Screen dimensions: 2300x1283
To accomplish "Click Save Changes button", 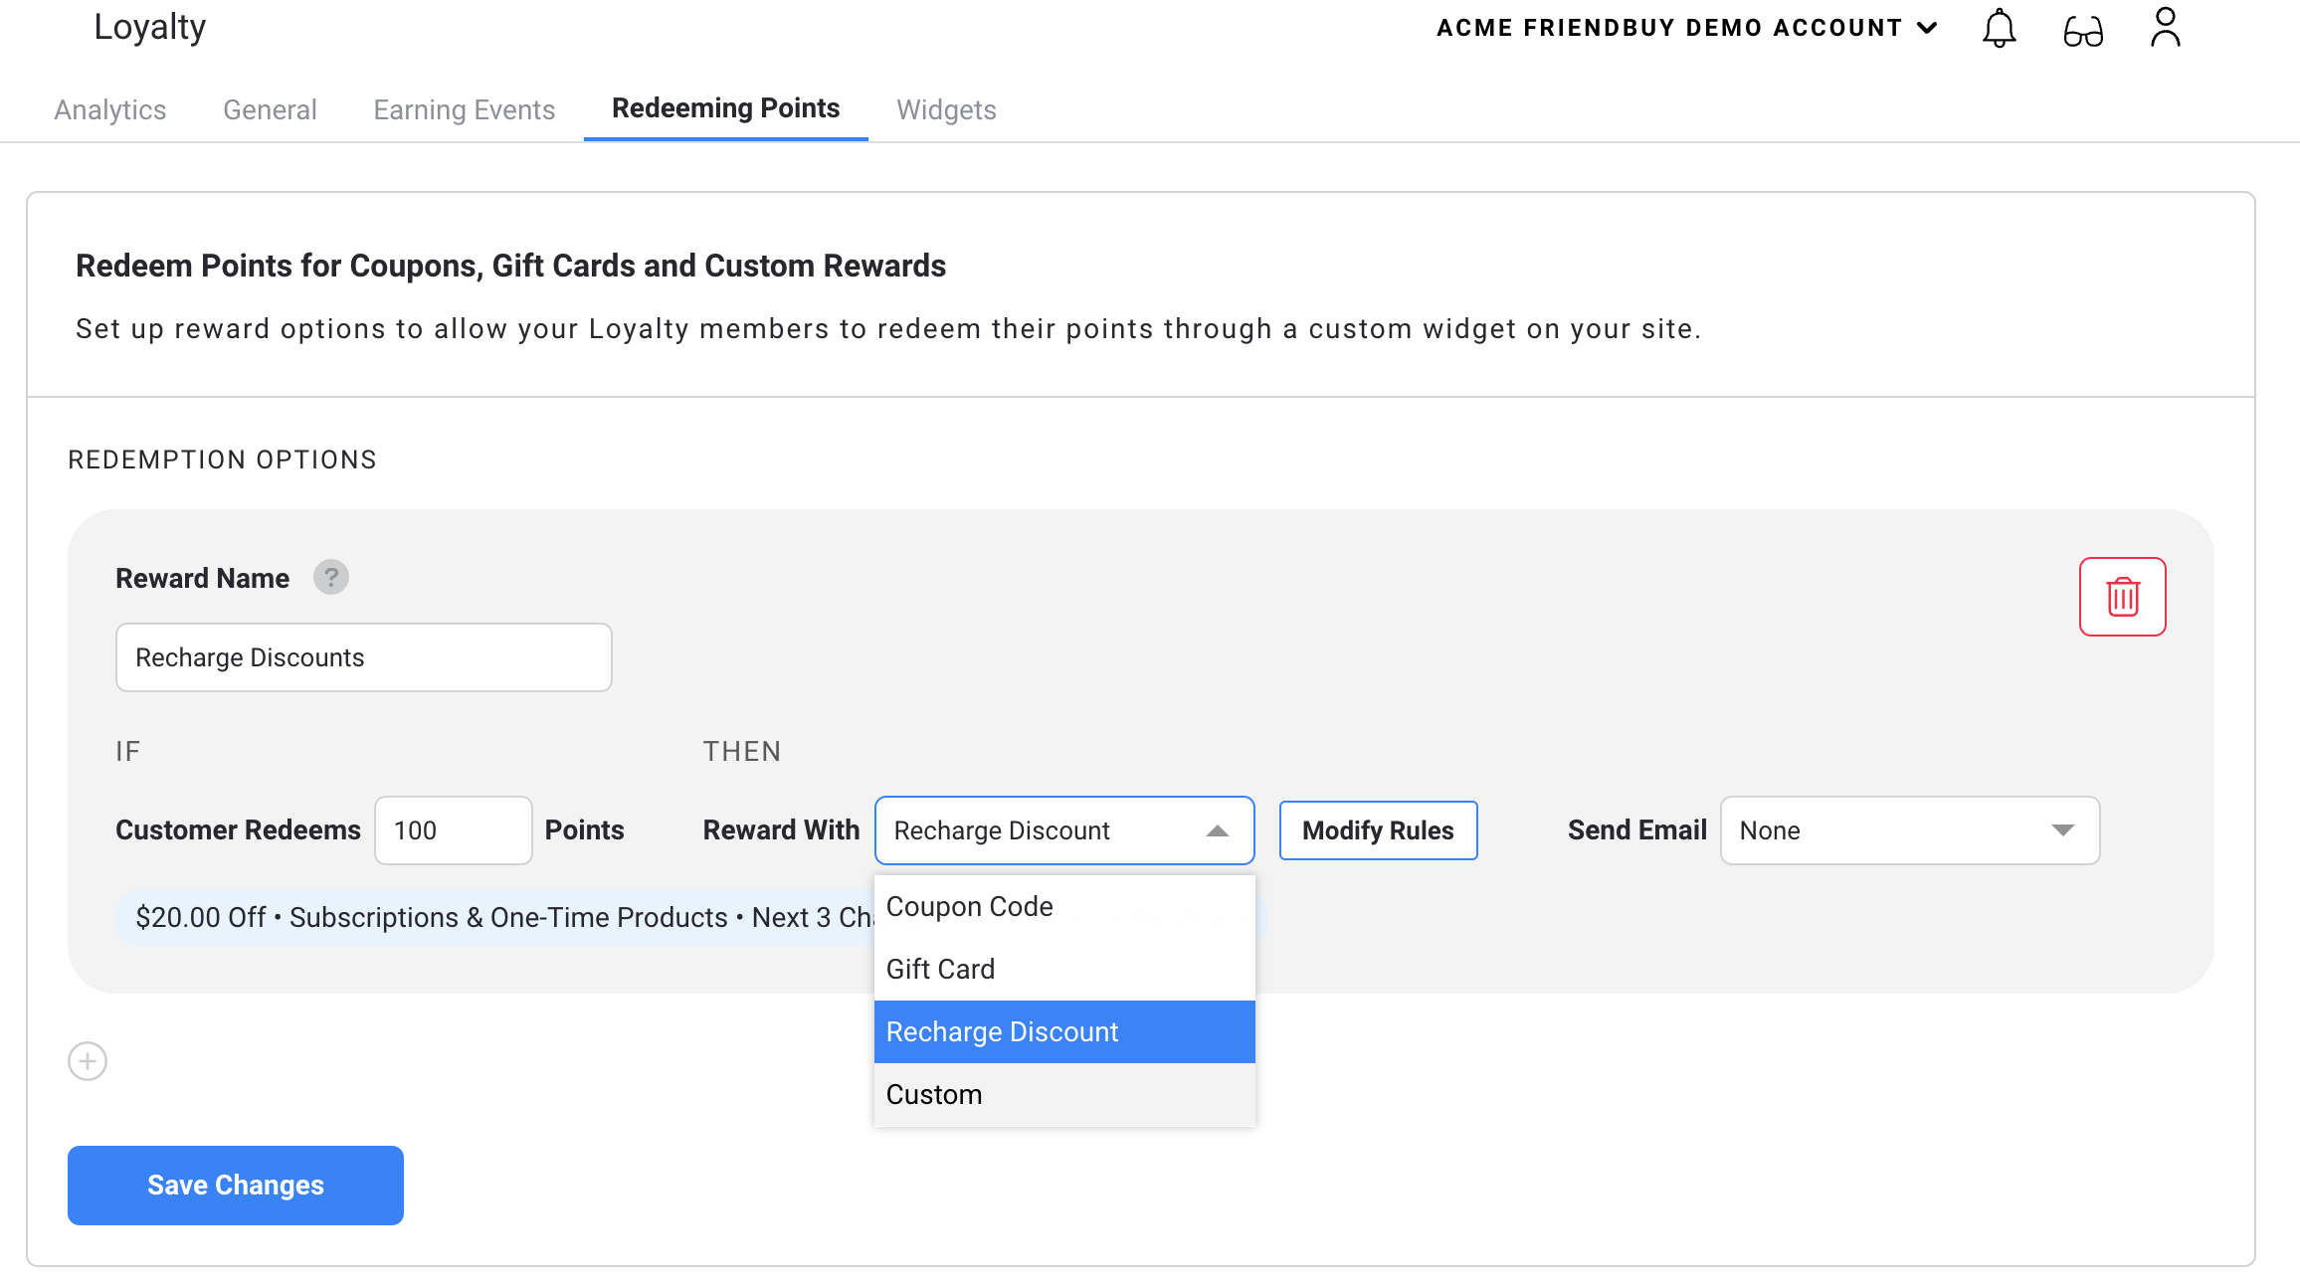I will point(236,1186).
